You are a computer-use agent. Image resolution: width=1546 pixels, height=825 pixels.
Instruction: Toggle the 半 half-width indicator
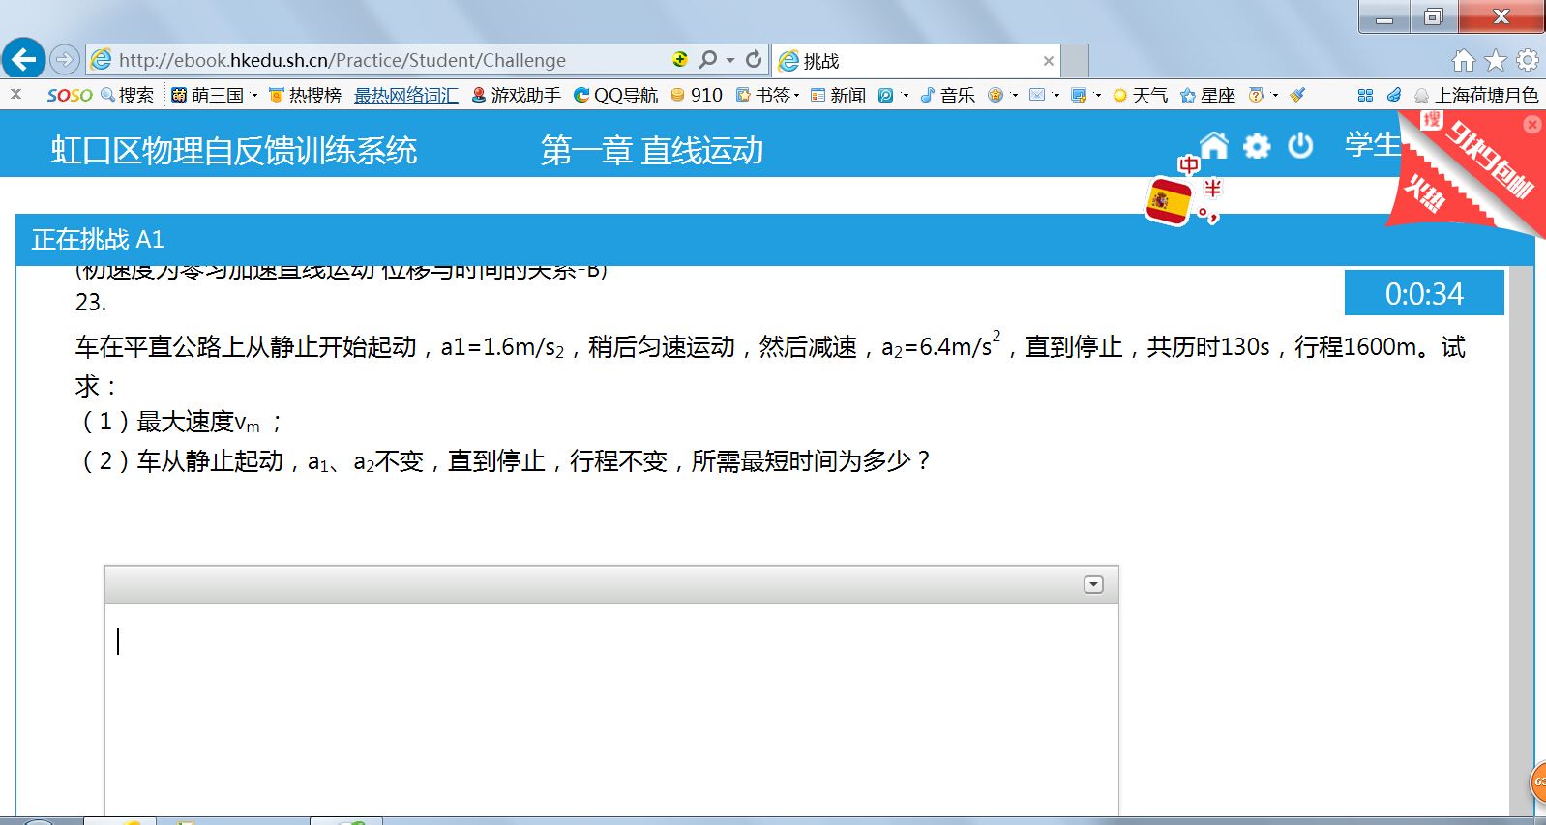tap(1212, 188)
